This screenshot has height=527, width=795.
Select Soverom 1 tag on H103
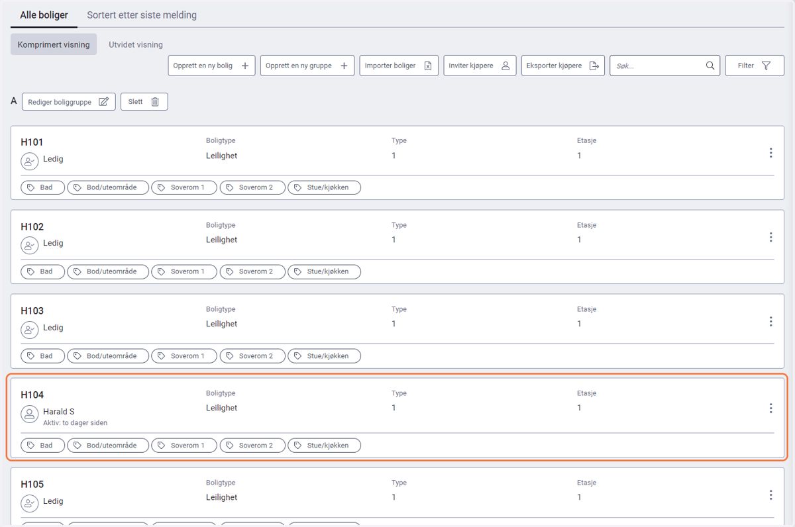(184, 356)
